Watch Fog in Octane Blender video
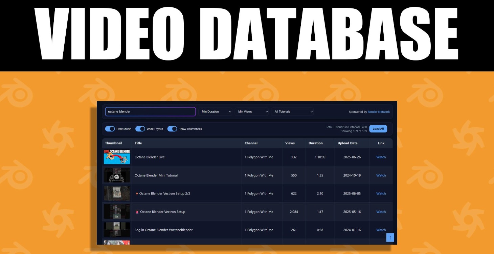This screenshot has height=254, width=494. [381, 230]
